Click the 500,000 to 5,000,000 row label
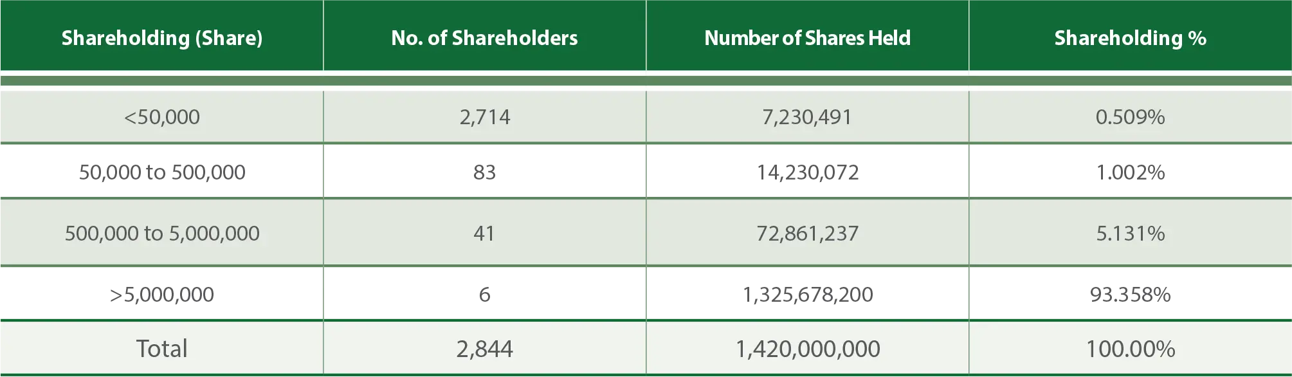The image size is (1292, 377). [x=162, y=233]
